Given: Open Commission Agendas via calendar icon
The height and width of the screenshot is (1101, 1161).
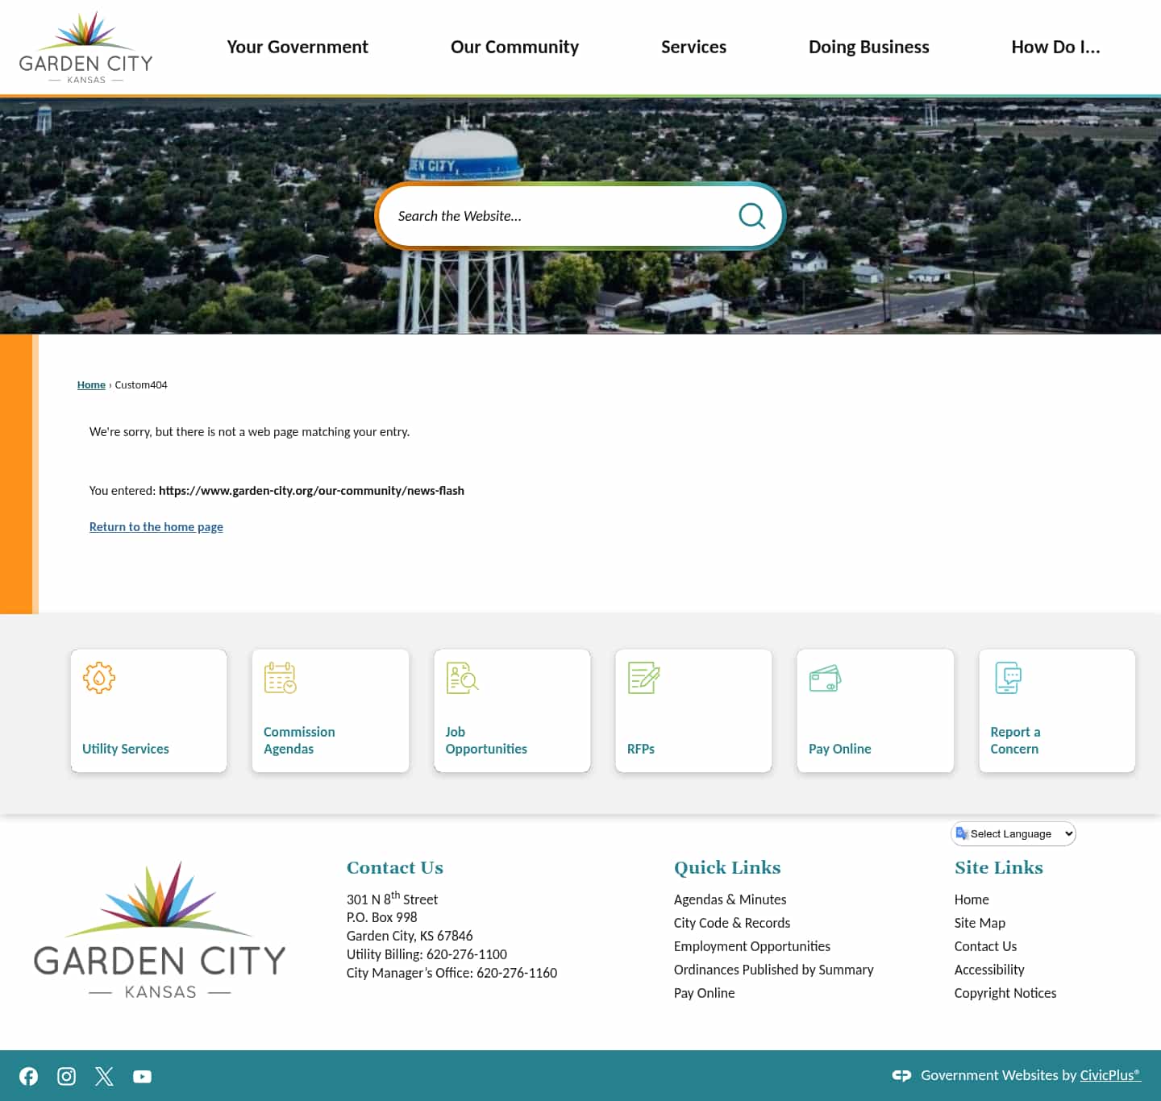Looking at the screenshot, I should (280, 678).
